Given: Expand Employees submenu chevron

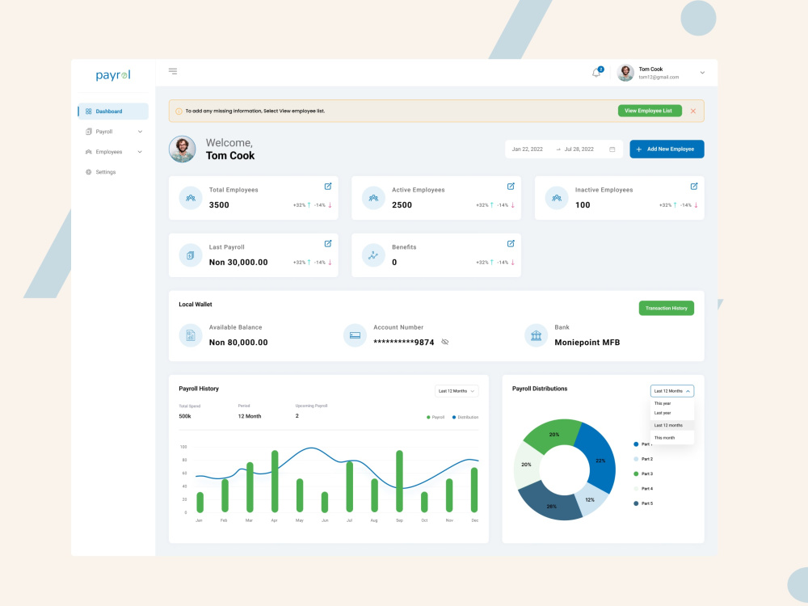Looking at the screenshot, I should [140, 152].
